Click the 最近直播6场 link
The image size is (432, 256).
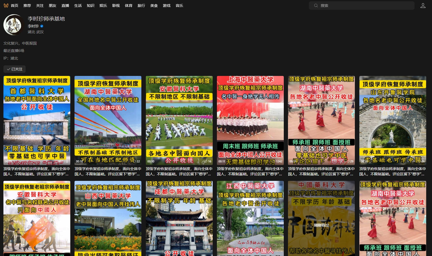pyautogui.click(x=14, y=51)
